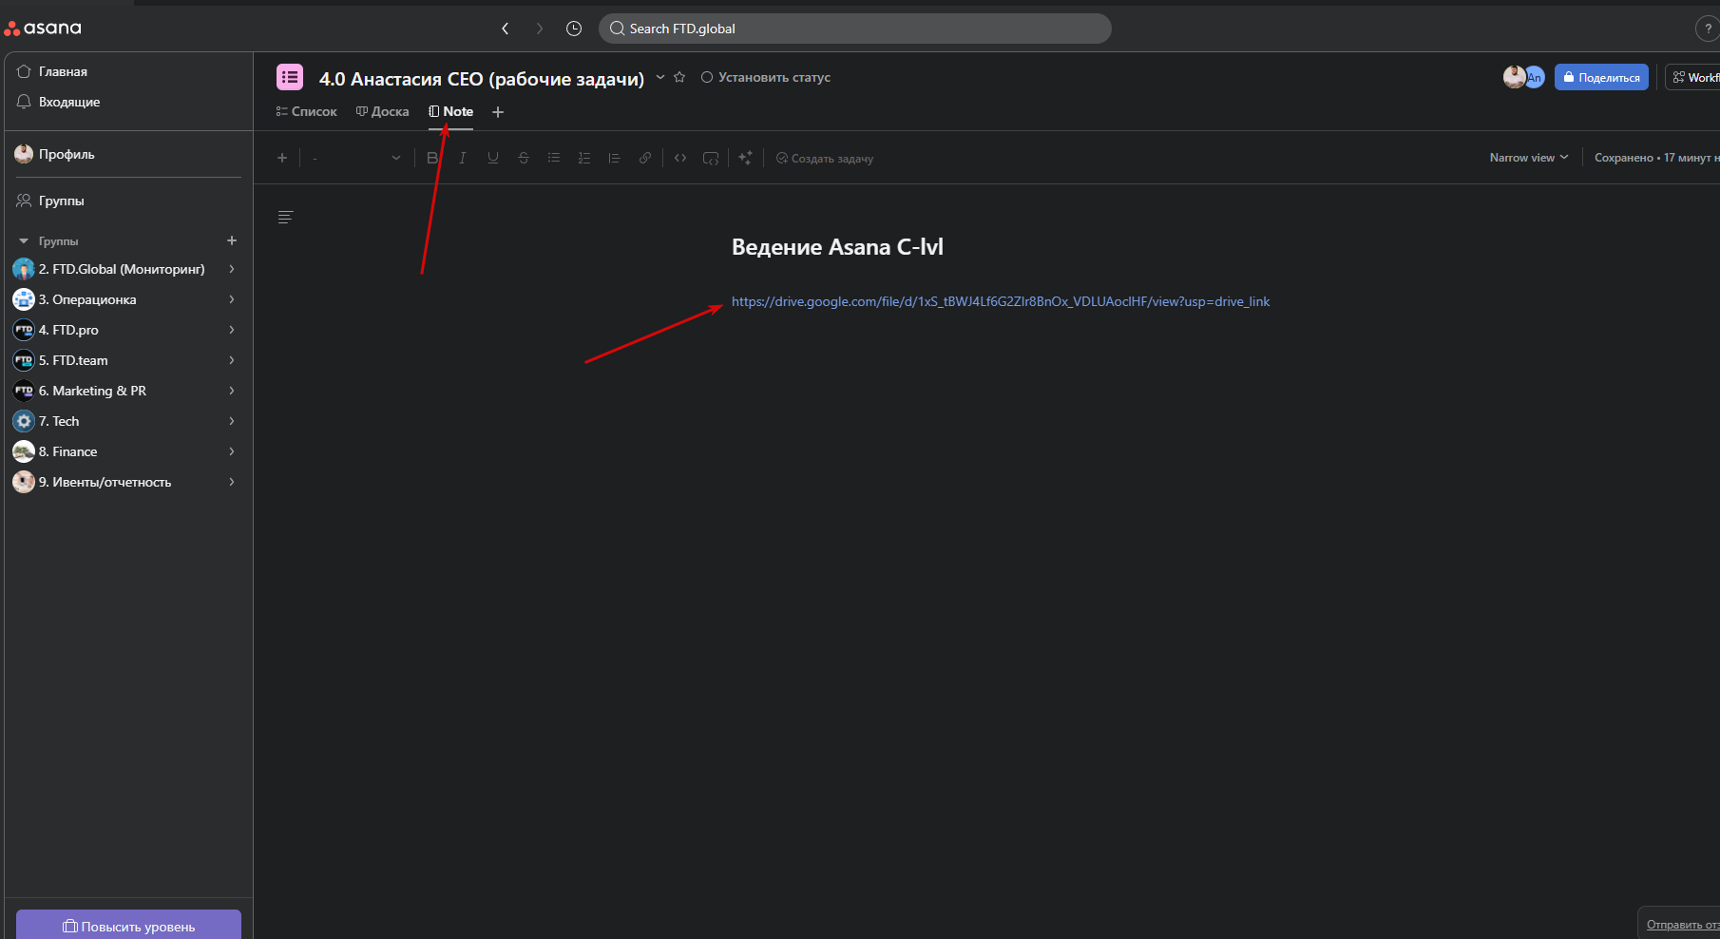Image resolution: width=1720 pixels, height=939 pixels.
Task: Insert a code block
Action: pyautogui.click(x=711, y=158)
